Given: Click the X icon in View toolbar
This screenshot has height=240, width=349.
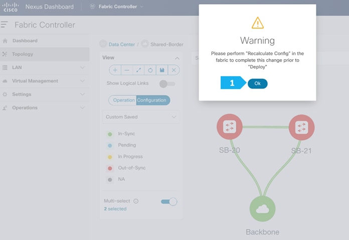Looking at the screenshot, I should (173, 70).
